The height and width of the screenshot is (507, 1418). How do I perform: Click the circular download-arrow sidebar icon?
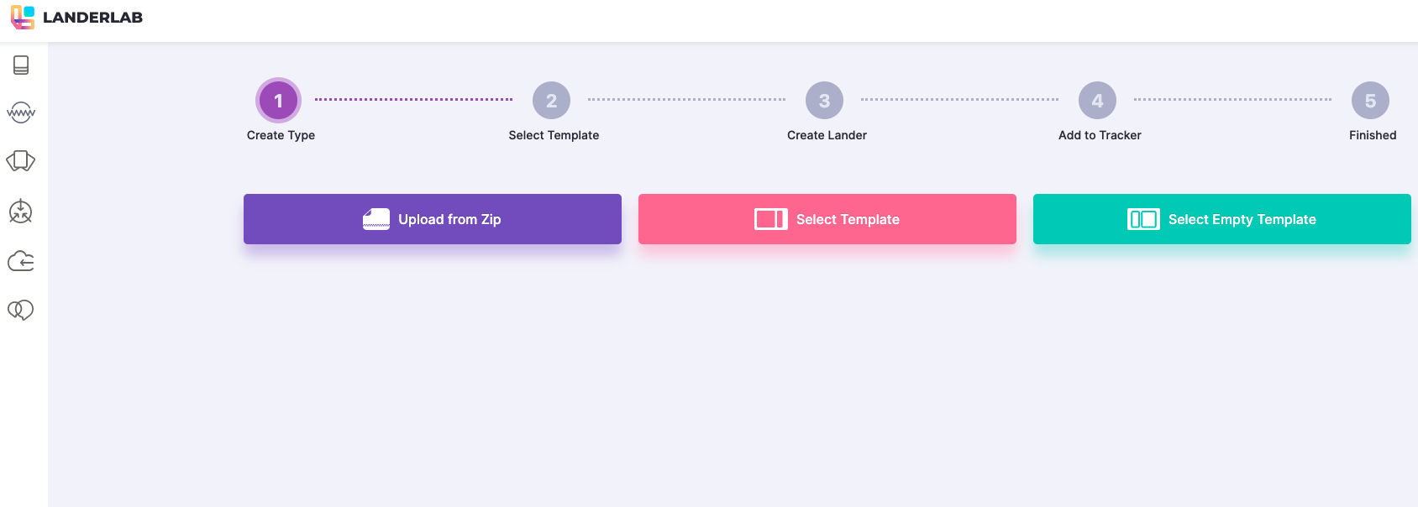pyautogui.click(x=21, y=212)
